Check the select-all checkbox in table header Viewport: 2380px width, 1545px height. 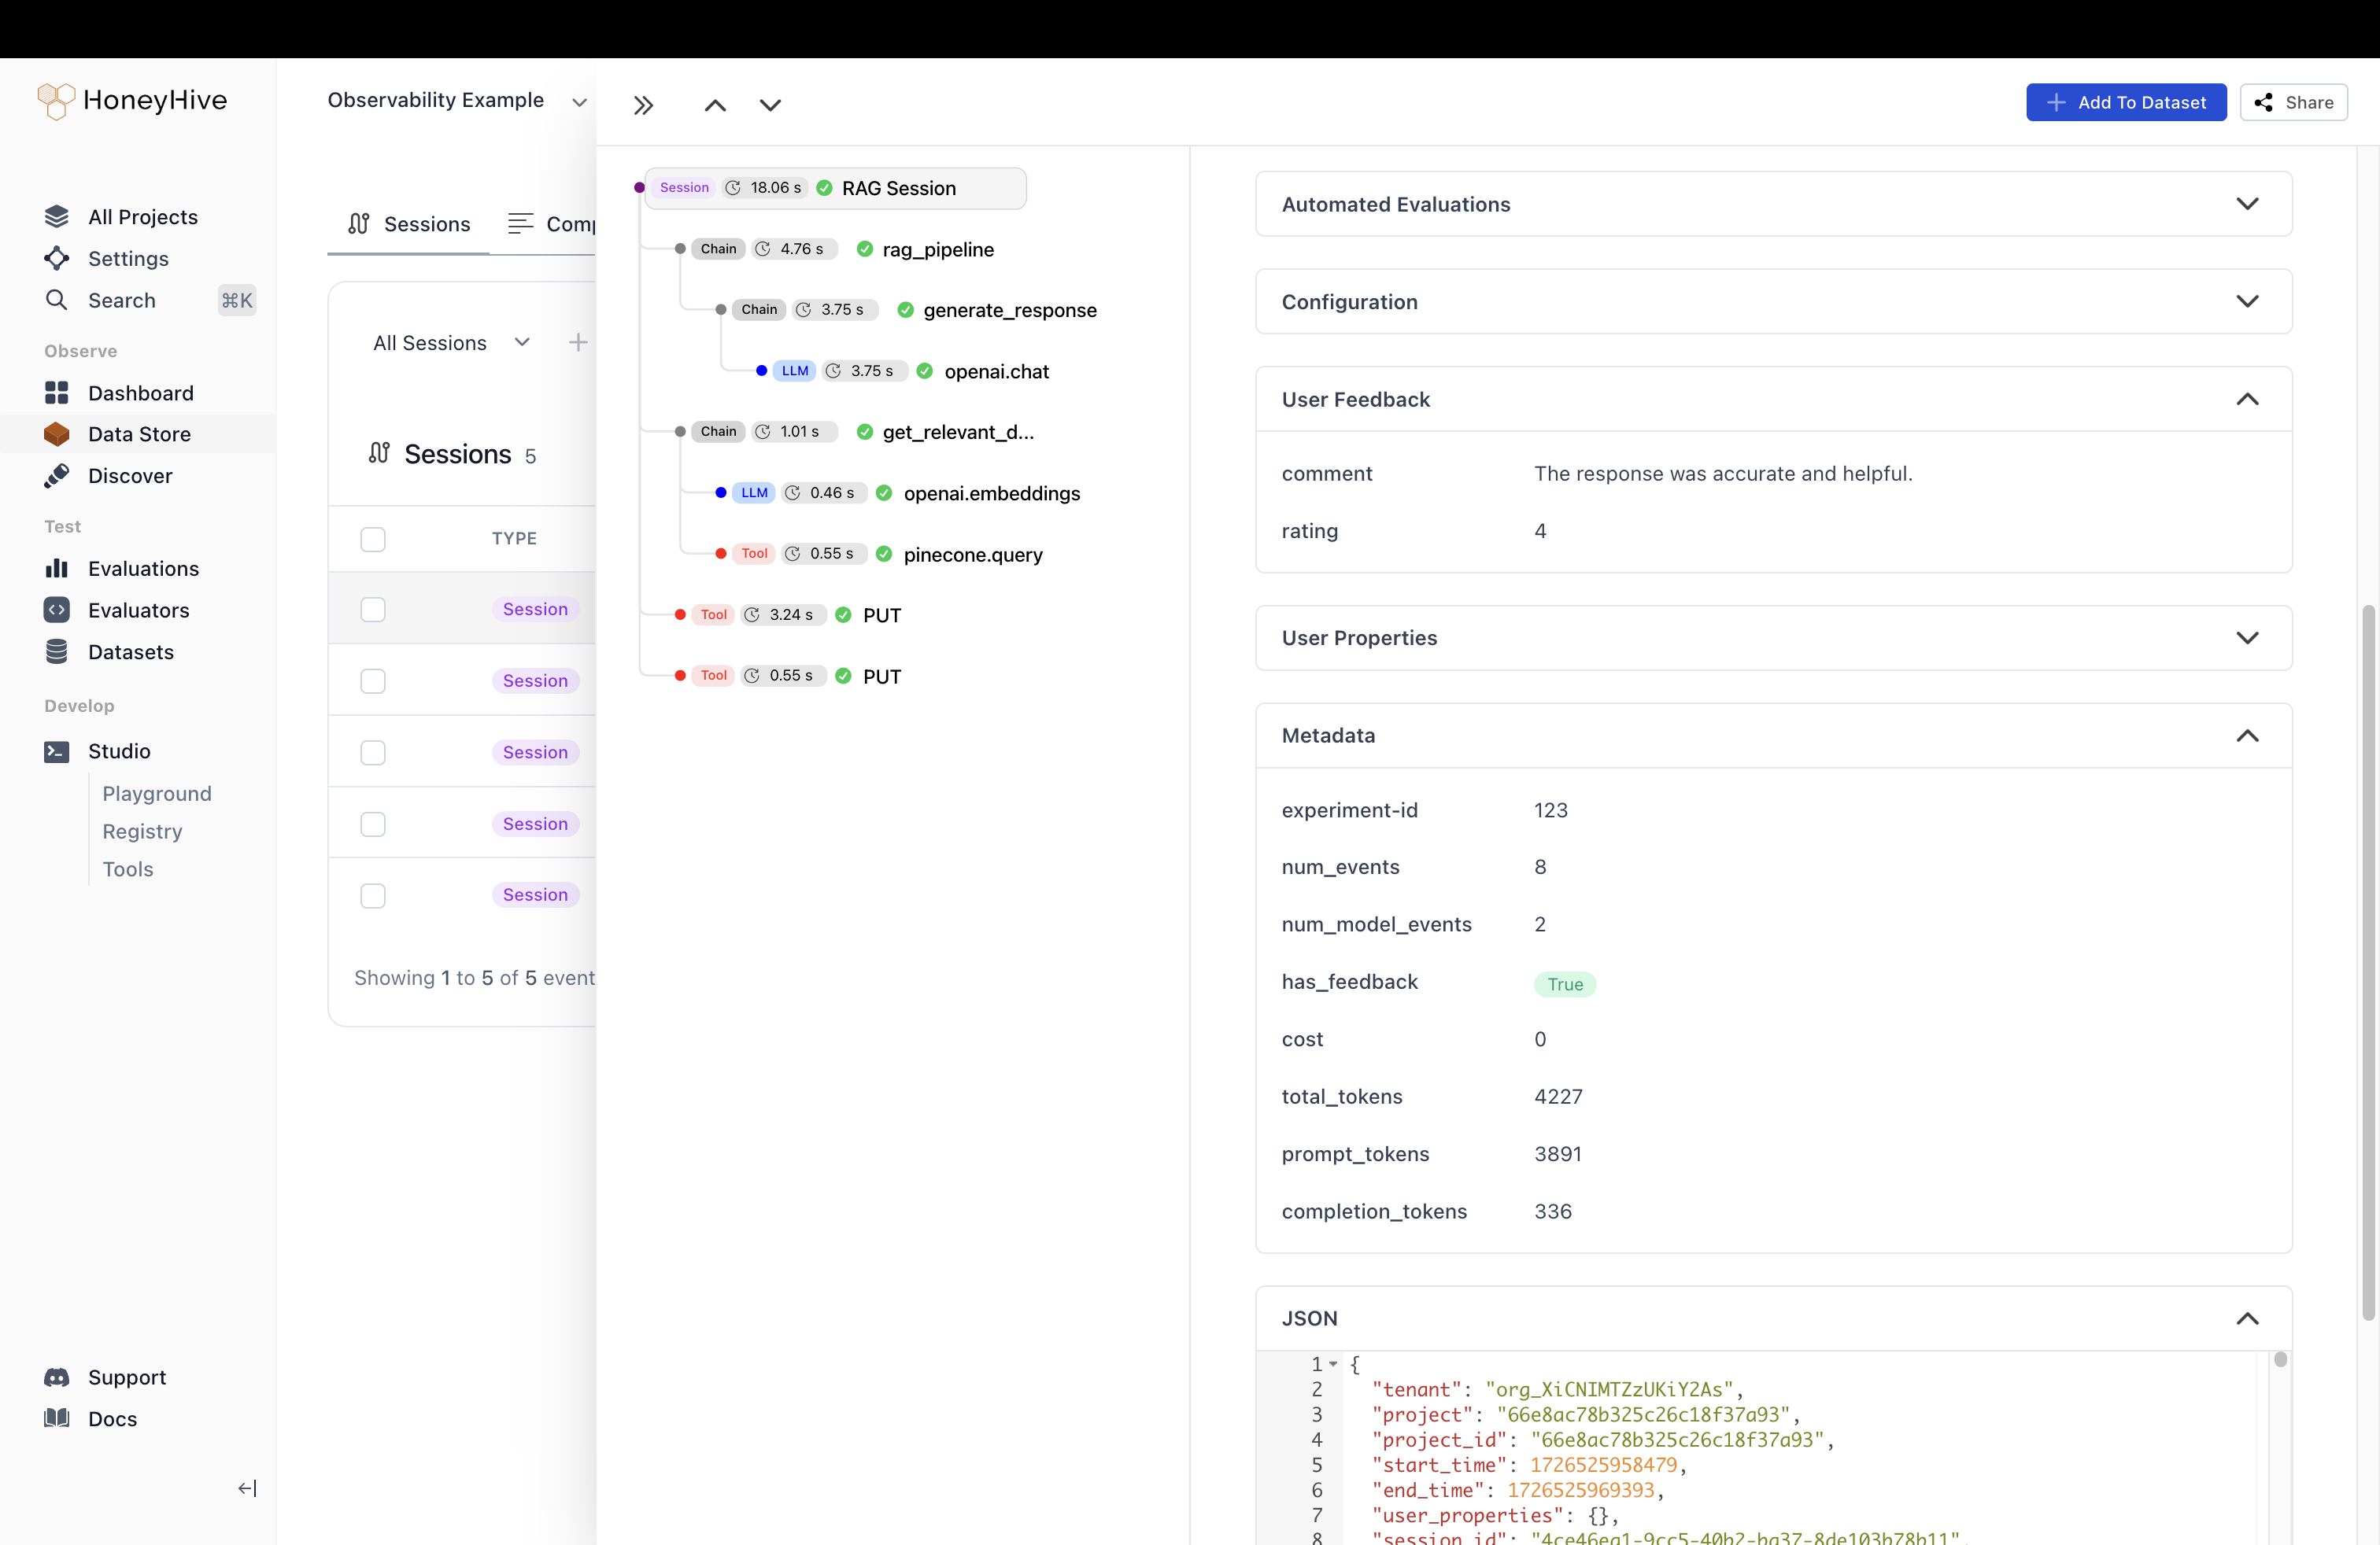click(x=373, y=539)
